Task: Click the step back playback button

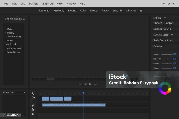Action: [85, 84]
